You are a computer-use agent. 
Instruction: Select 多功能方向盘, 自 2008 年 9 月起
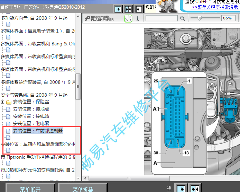34,18
